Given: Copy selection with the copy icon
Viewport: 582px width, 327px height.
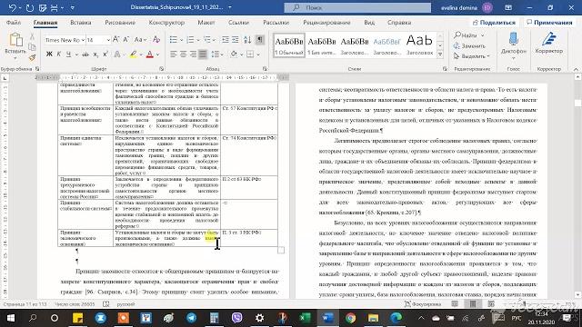Looking at the screenshot, I should (x=32, y=46).
